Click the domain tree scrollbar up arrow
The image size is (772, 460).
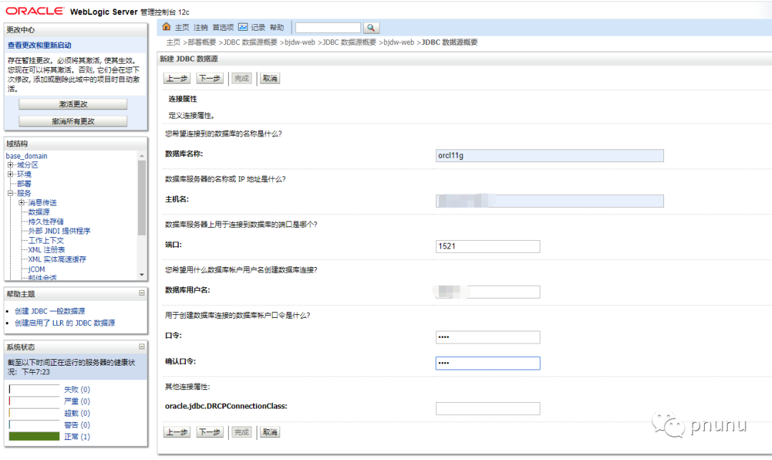[142, 156]
